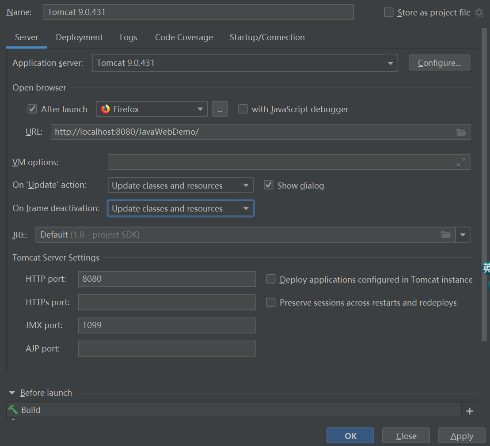Click the Close button
The image size is (490, 446).
tap(406, 436)
